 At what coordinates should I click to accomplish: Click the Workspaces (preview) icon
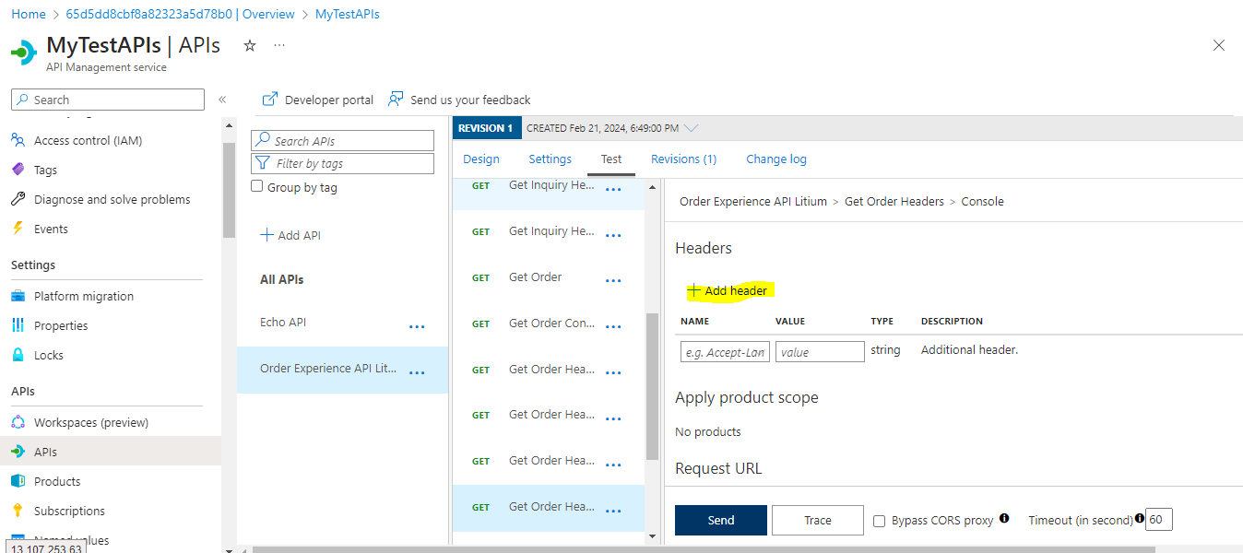pyautogui.click(x=18, y=422)
